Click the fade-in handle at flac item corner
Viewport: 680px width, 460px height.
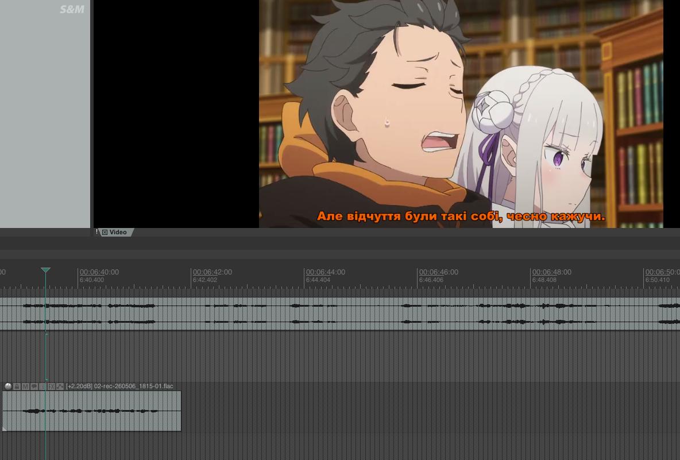click(5, 429)
